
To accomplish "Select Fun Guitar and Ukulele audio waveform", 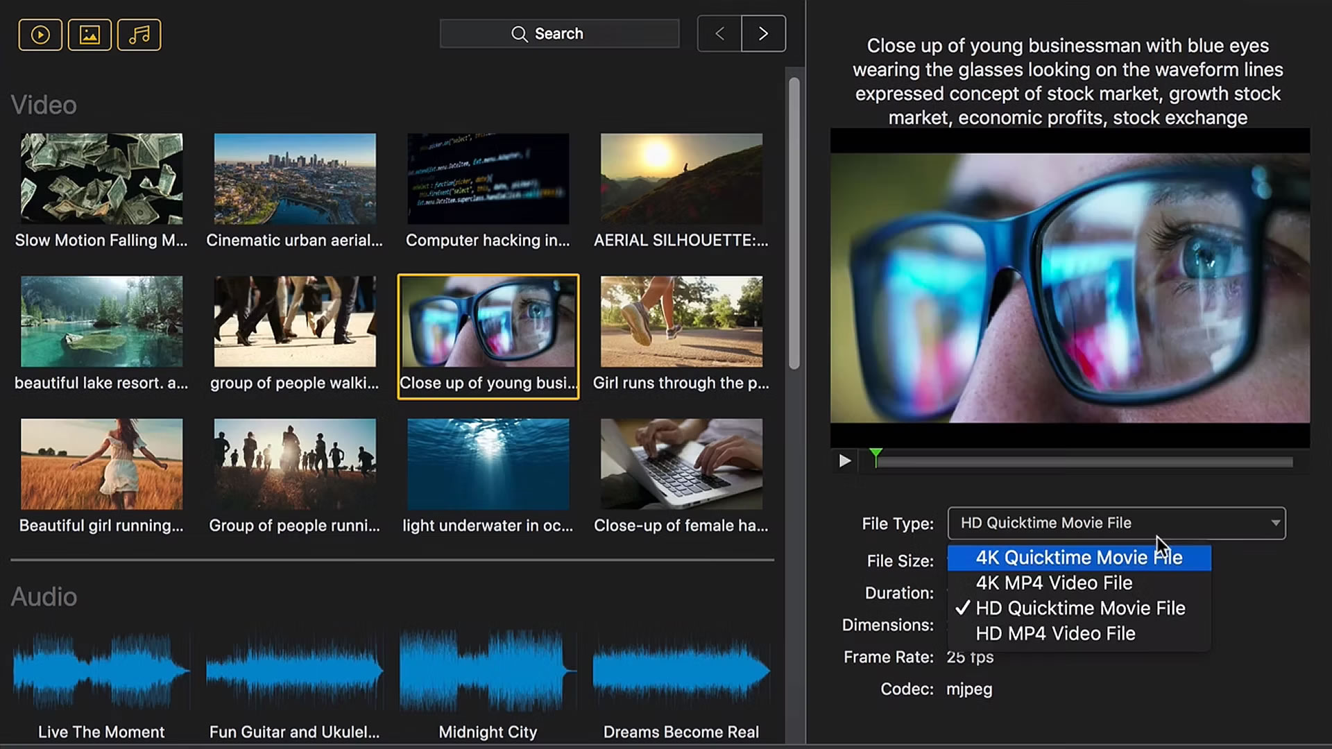I will (295, 671).
